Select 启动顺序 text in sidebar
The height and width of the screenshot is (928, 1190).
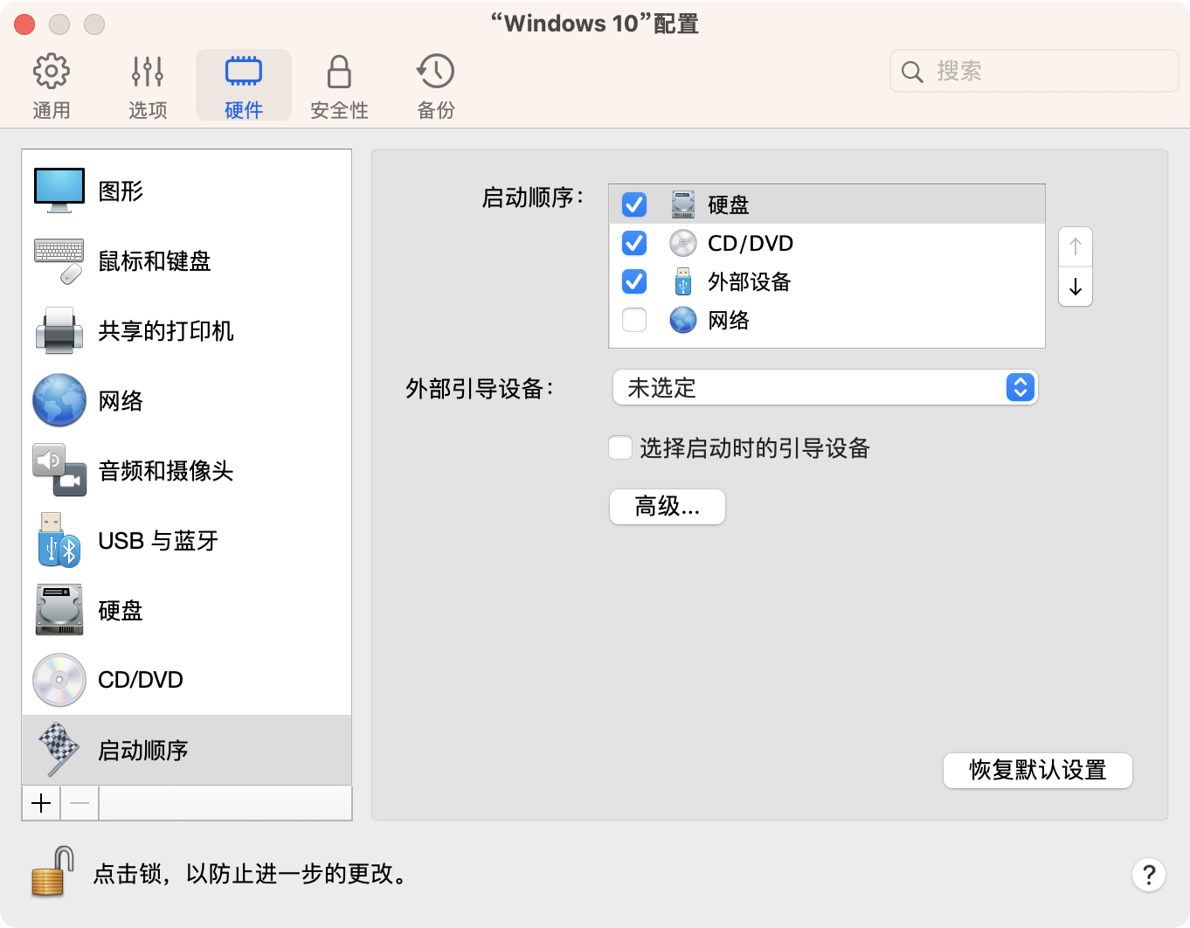coord(143,750)
